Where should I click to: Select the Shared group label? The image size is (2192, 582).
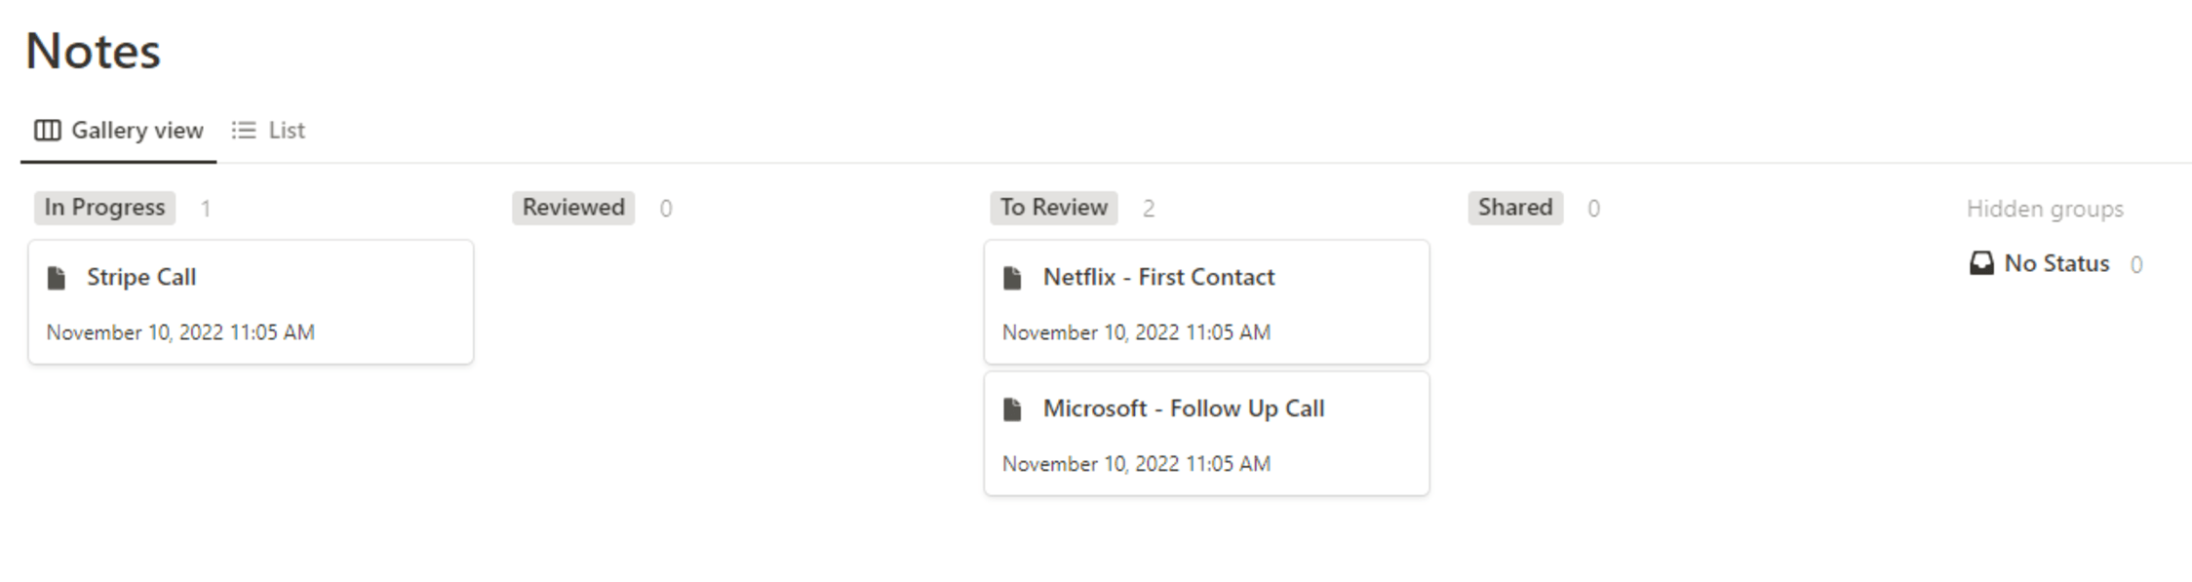coord(1515,208)
